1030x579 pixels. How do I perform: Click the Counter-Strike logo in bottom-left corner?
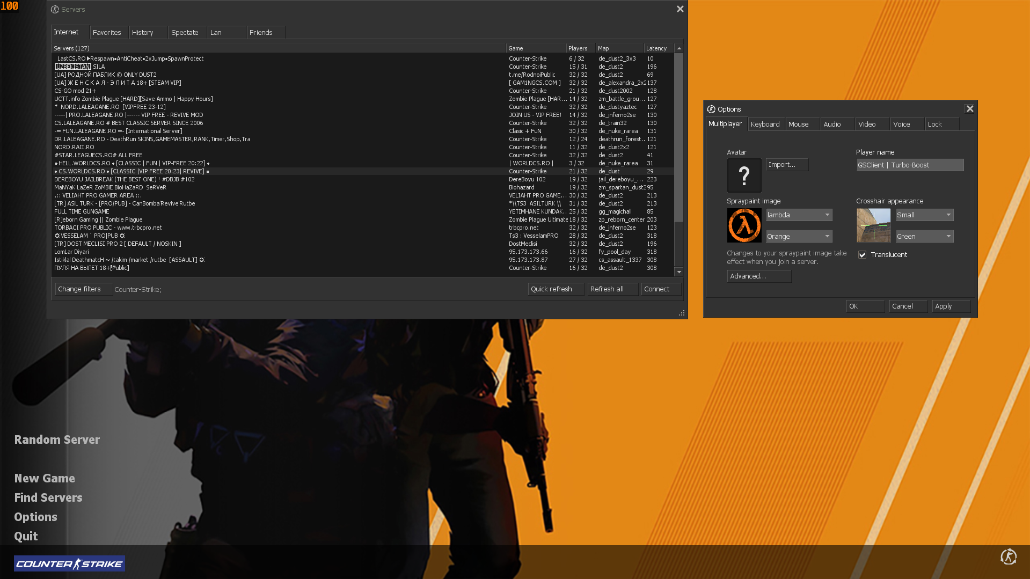(69, 563)
